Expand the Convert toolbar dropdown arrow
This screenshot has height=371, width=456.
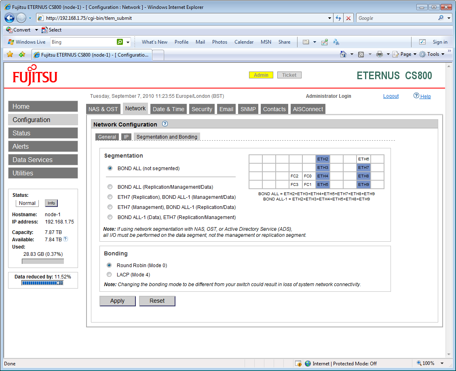pyautogui.click(x=36, y=30)
